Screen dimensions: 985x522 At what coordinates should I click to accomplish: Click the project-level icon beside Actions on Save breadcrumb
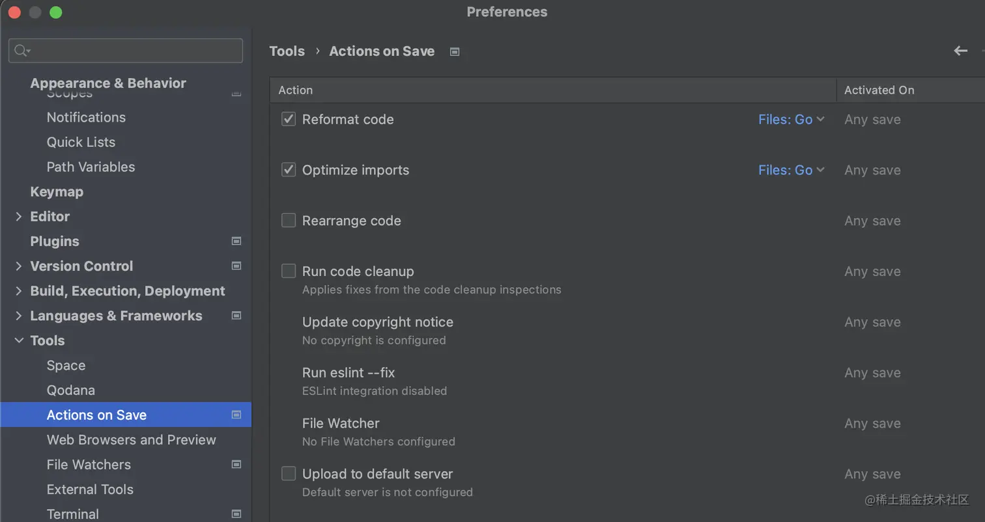point(455,51)
